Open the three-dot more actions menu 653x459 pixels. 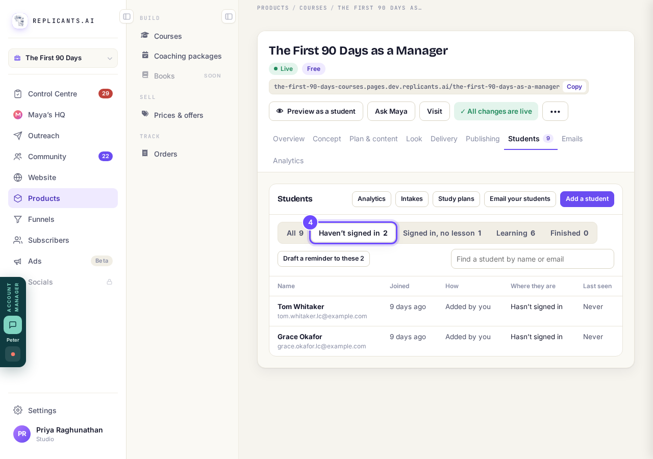[555, 111]
